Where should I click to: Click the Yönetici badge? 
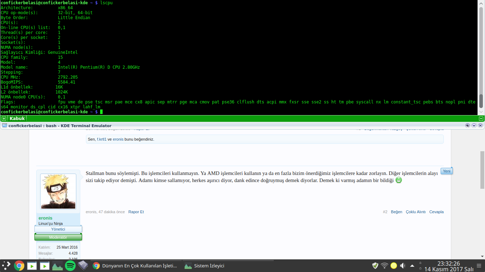tap(58, 229)
